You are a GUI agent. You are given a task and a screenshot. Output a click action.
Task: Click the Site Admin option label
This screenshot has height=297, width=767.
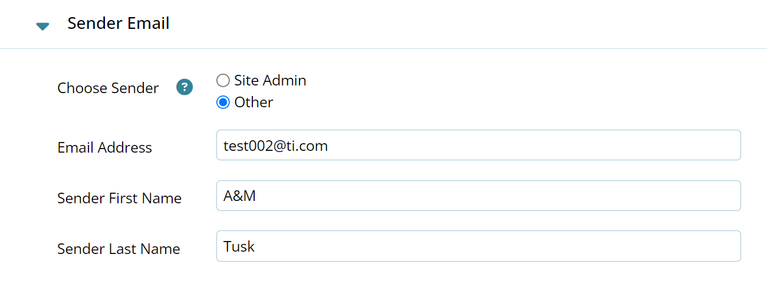click(270, 80)
